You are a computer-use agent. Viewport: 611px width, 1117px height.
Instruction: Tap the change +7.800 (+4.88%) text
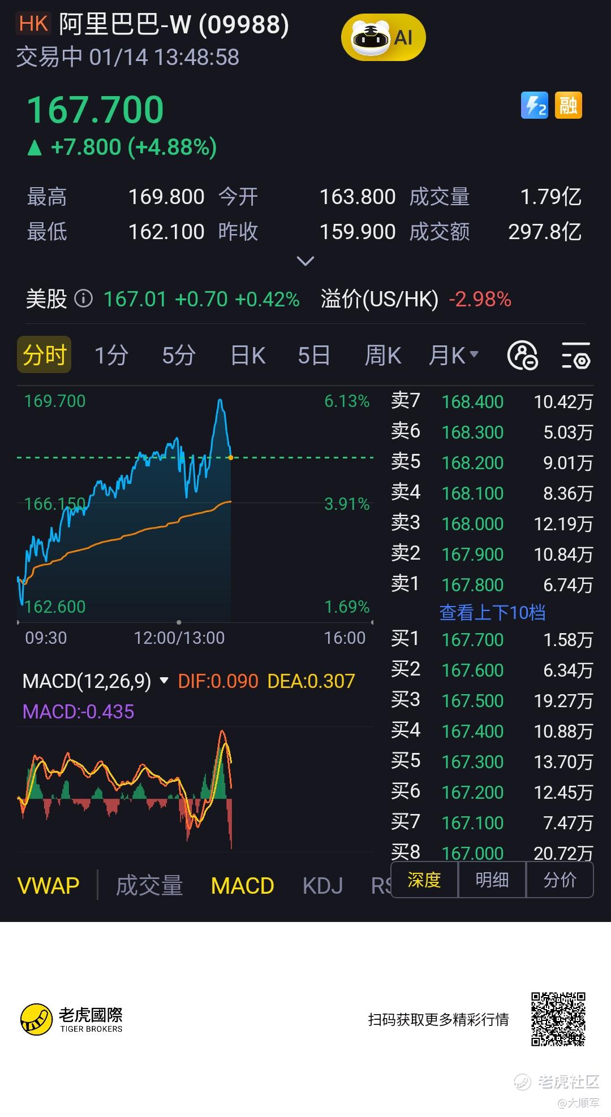click(x=134, y=147)
